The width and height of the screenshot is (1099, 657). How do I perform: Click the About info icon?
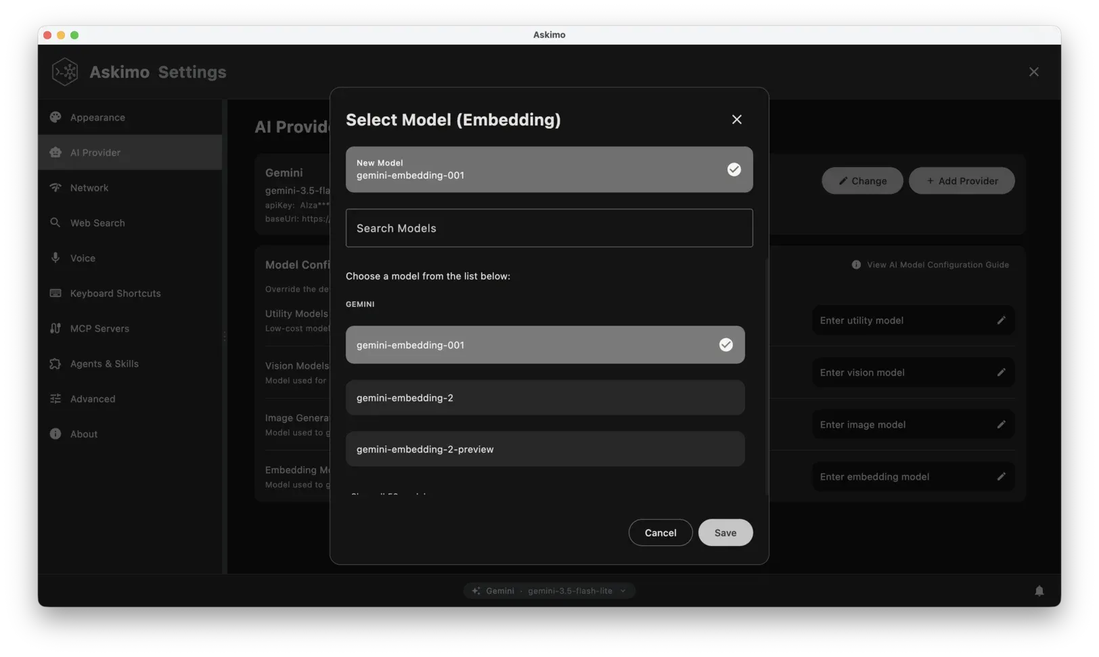(55, 434)
